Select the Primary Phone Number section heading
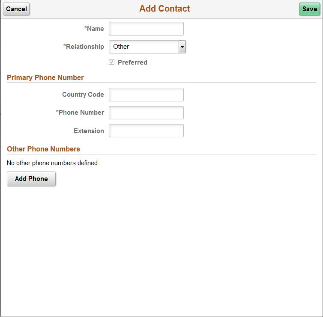Viewport: 323px width, 317px height. [x=45, y=77]
